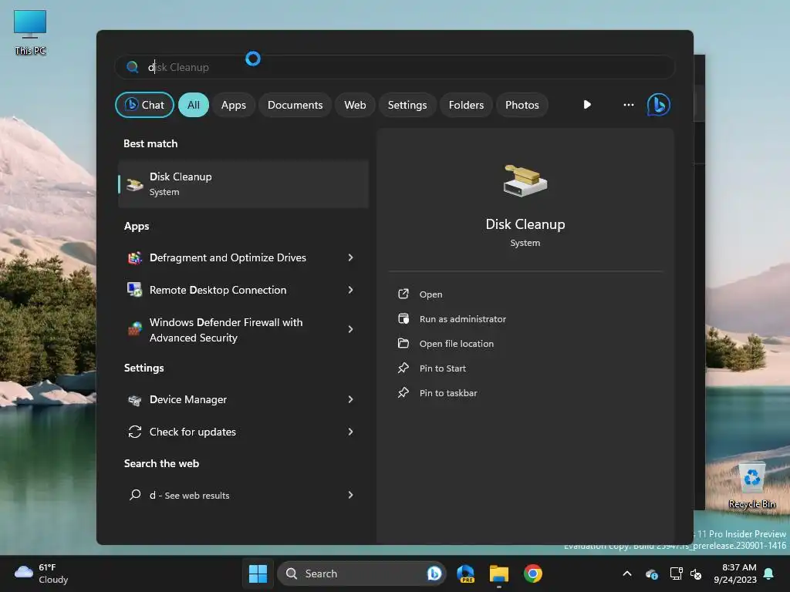Click the Disk Cleanup title in preview pane
Screen dimensions: 790x592
tap(525, 224)
